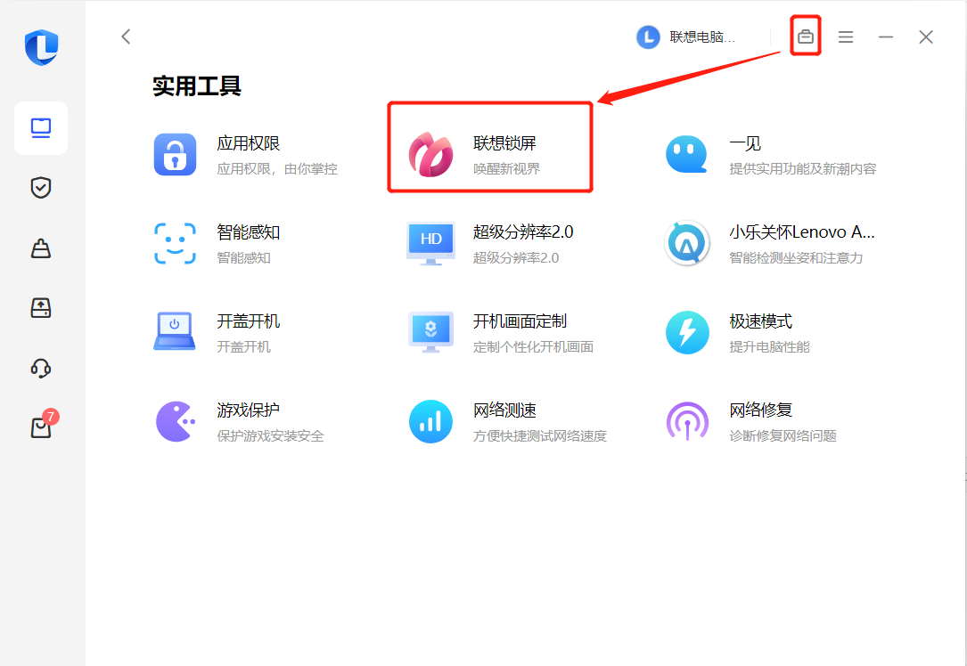Click the description 保护游戏安装安全
The height and width of the screenshot is (666, 967).
click(x=270, y=436)
